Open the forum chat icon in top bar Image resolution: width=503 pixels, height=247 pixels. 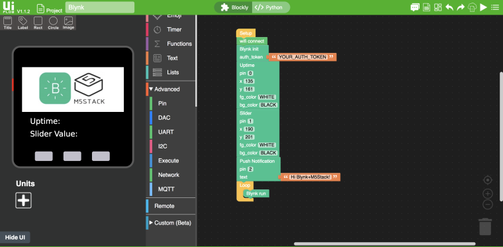415,7
